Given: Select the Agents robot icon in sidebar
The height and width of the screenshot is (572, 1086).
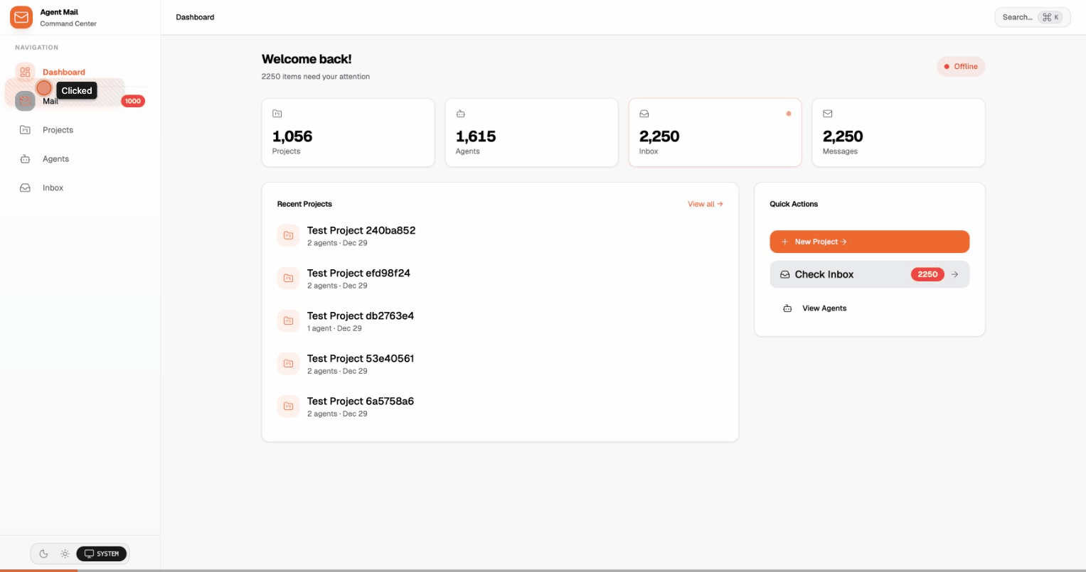Looking at the screenshot, I should (25, 159).
